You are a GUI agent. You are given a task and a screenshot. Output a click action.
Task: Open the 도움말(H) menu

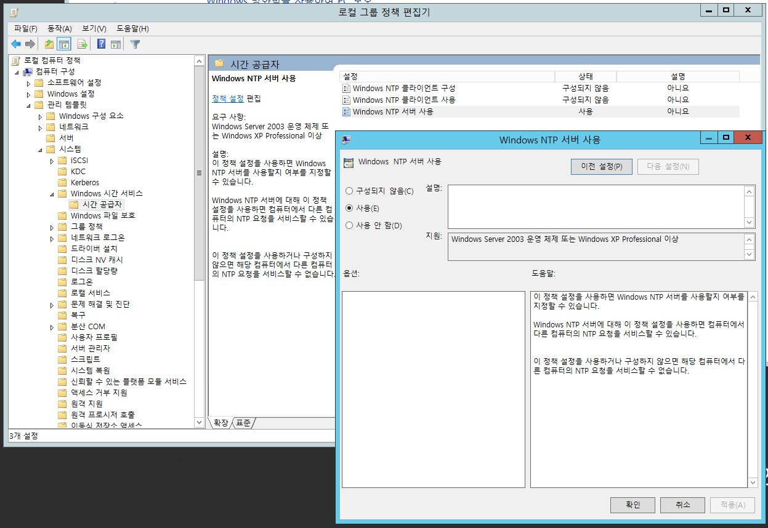(x=132, y=28)
